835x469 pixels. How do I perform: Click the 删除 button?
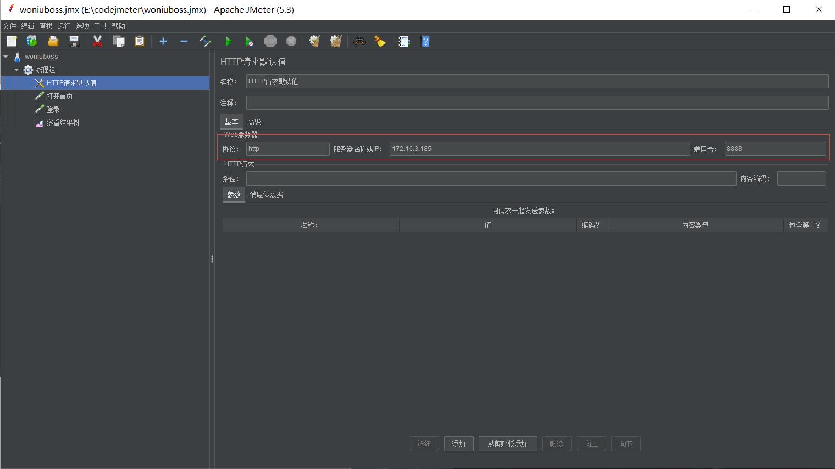557,444
